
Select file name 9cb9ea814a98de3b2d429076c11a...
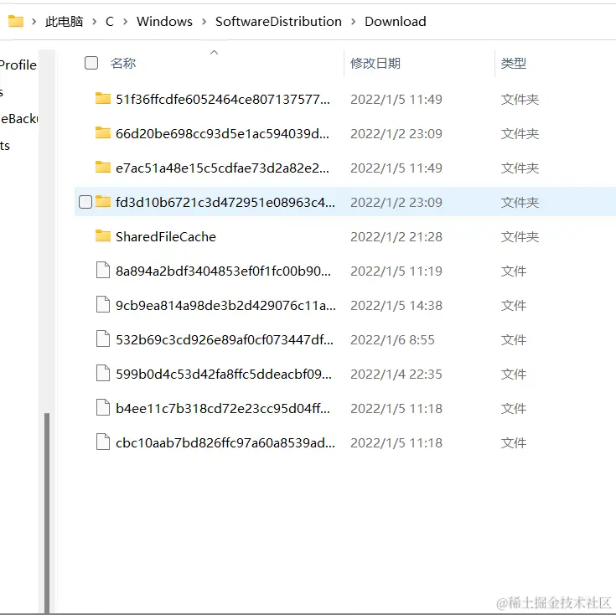coord(225,306)
